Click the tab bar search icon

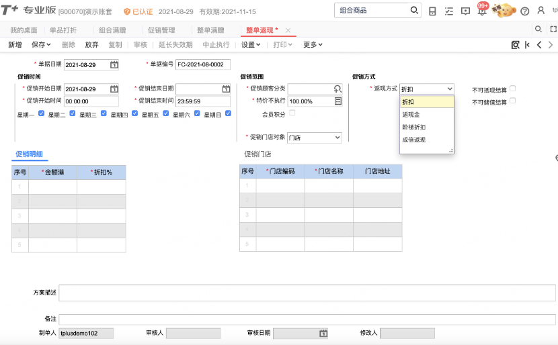pos(539,29)
